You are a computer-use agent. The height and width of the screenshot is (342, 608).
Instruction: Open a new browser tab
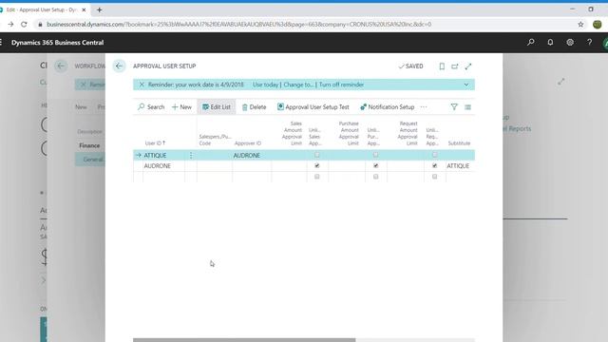(x=99, y=10)
